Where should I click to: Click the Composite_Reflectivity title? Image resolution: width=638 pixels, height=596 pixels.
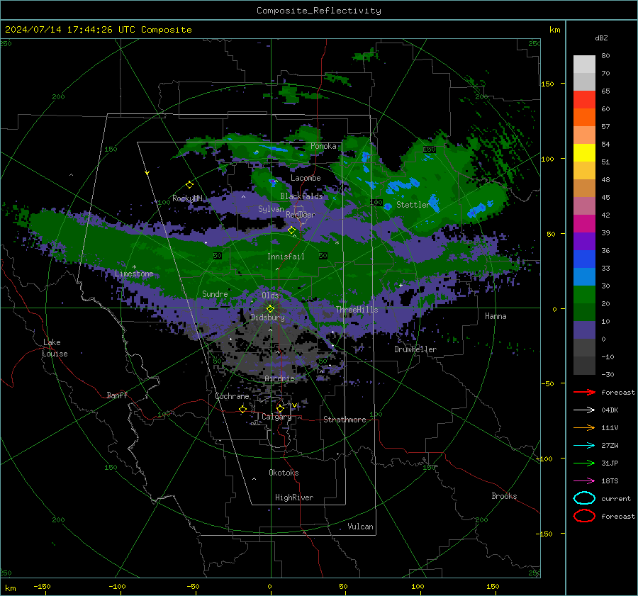pyautogui.click(x=319, y=11)
